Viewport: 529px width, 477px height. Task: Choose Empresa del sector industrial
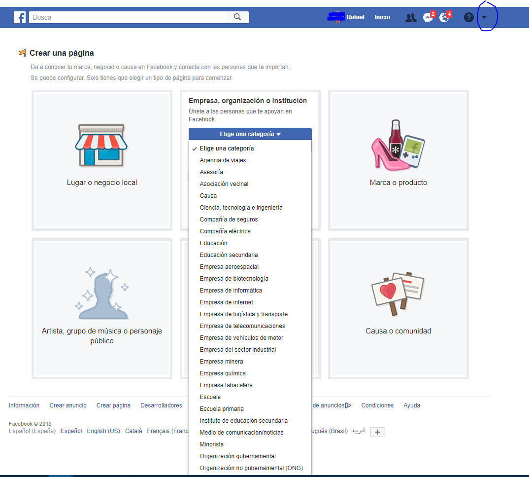(250, 349)
